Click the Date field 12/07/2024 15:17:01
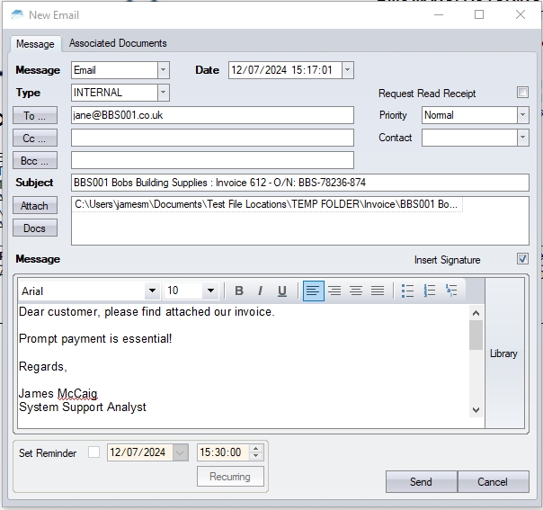Image resolution: width=543 pixels, height=510 pixels. click(x=285, y=70)
